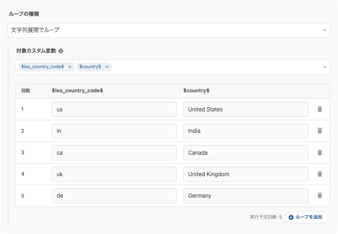
Task: Delete the Germany row with trash icon
Action: click(320, 195)
